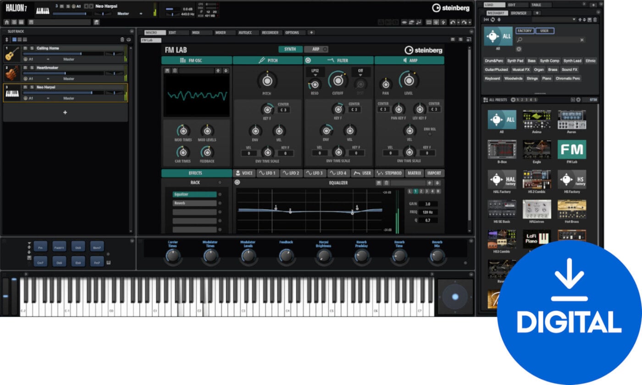This screenshot has height=385, width=642.
Task: Mute the Heartbreaker slot
Action: 26,68
